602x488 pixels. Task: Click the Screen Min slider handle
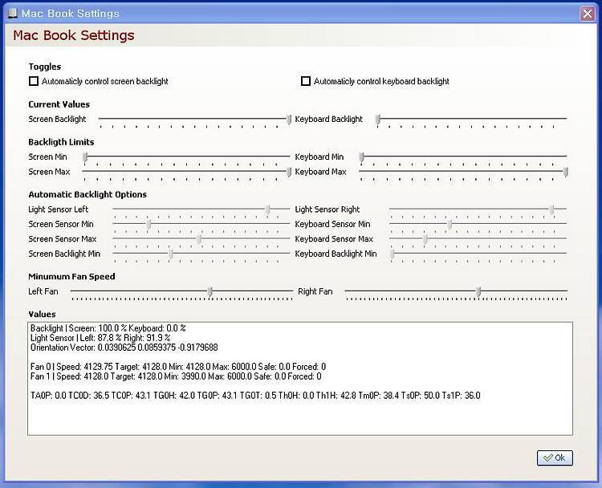(85, 157)
